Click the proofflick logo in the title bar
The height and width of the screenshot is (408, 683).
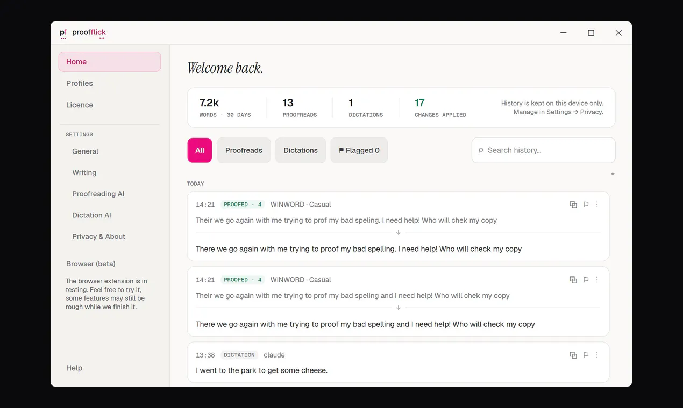pos(83,33)
